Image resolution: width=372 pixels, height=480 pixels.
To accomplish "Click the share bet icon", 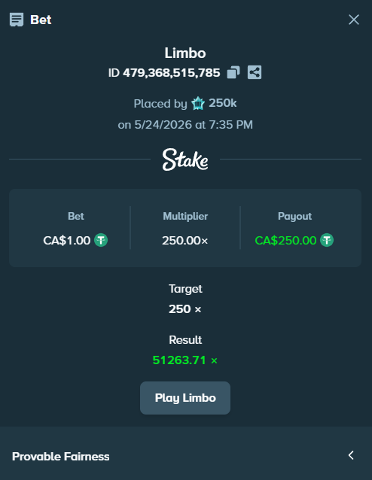I will pos(255,72).
